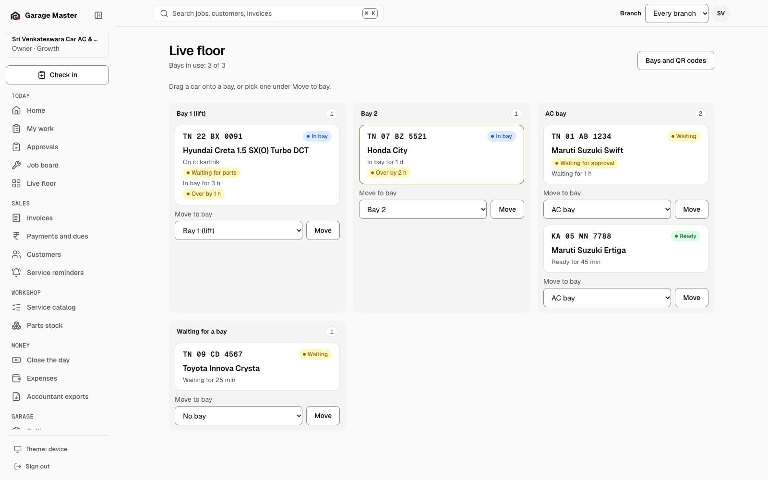Image resolution: width=768 pixels, height=480 pixels.
Task: Expand the Bay 1 (lift) move-to-bay dropdown
Action: [x=239, y=230]
